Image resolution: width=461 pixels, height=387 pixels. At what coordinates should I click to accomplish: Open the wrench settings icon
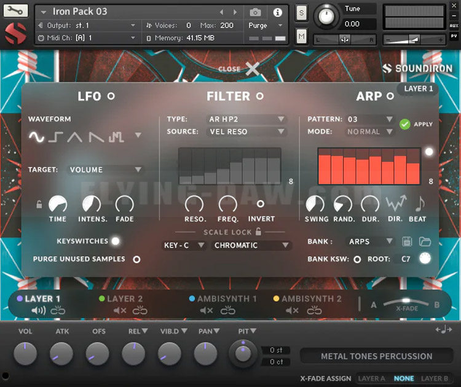coord(15,11)
